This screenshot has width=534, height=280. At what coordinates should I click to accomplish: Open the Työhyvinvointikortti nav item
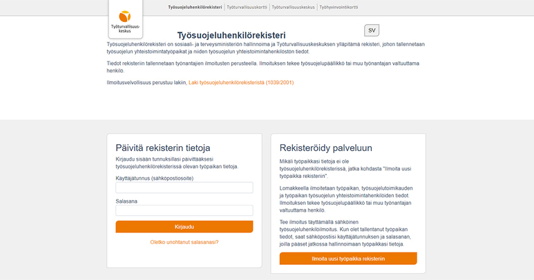point(338,7)
